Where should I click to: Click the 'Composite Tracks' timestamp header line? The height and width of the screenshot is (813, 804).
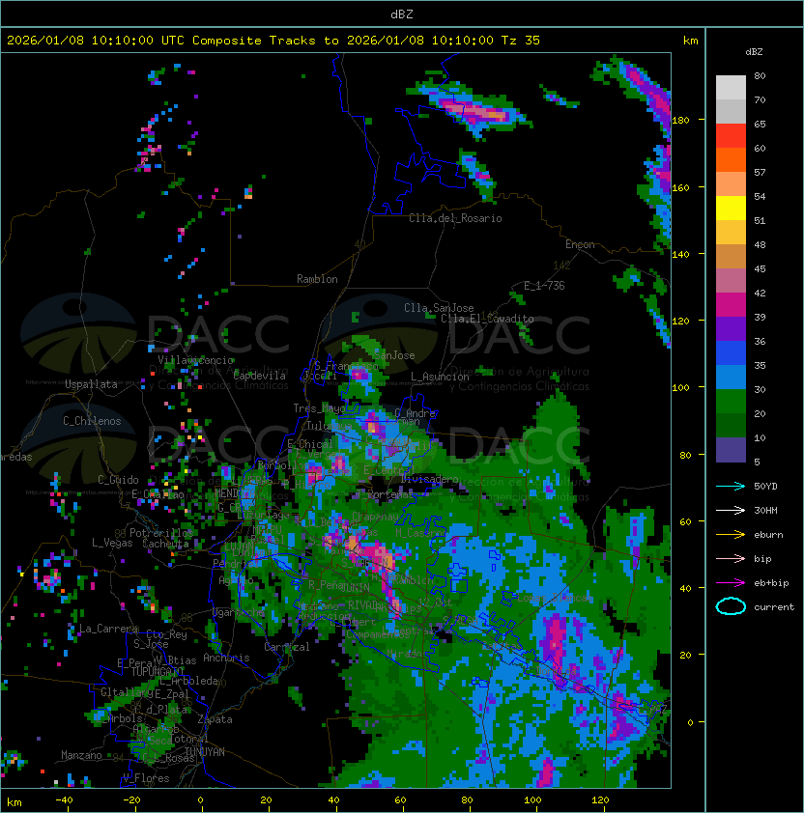coord(273,41)
